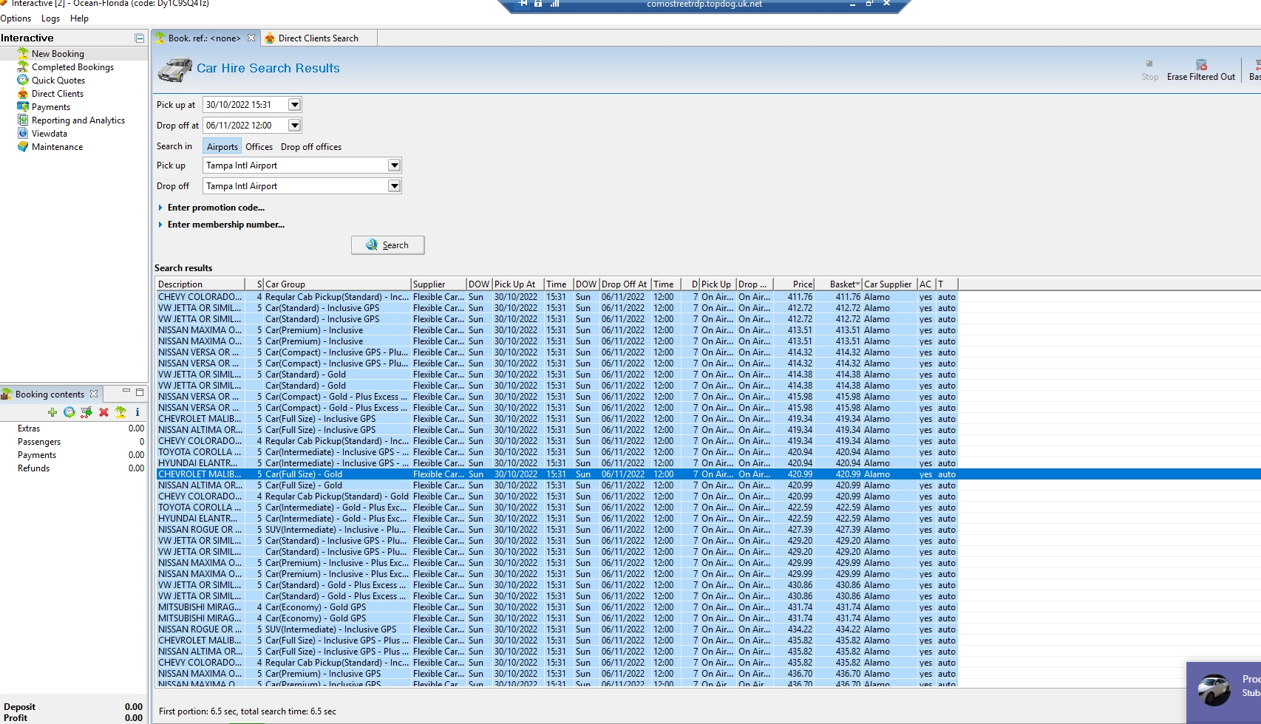Click the clock refresh icon in Booking contents

69,412
